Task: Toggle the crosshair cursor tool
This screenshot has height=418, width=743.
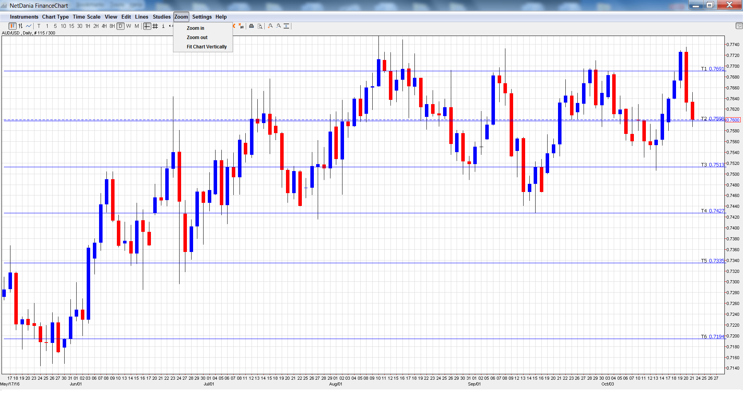Action: click(x=147, y=26)
